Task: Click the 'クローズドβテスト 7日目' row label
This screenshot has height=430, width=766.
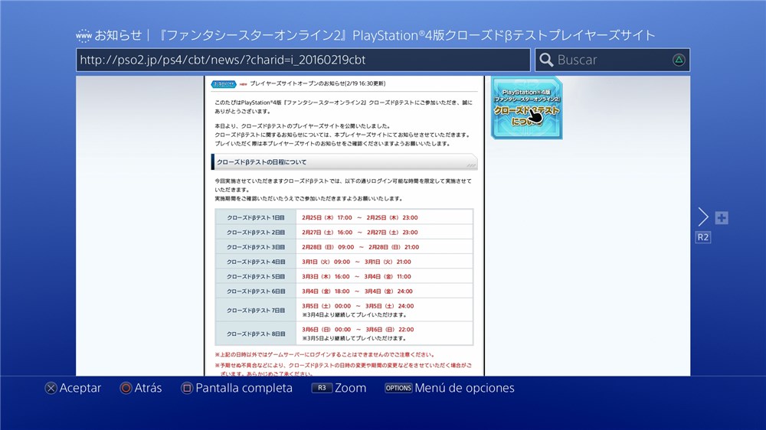Action: point(256,310)
